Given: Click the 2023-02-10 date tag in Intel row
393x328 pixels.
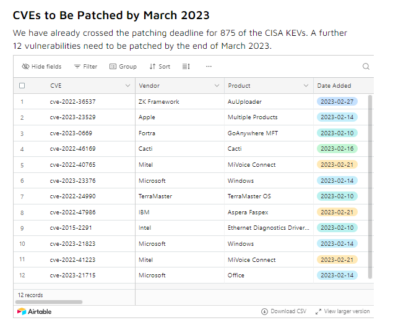Looking at the screenshot, I should tap(337, 228).
